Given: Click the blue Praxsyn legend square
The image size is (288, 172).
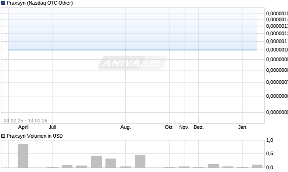Looking at the screenshot, I should pos(3,3).
